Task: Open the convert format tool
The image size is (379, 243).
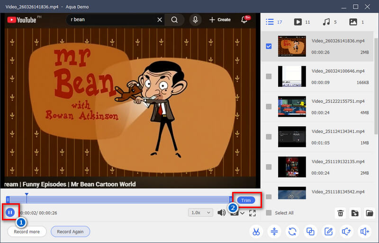Action: [x=292, y=232]
